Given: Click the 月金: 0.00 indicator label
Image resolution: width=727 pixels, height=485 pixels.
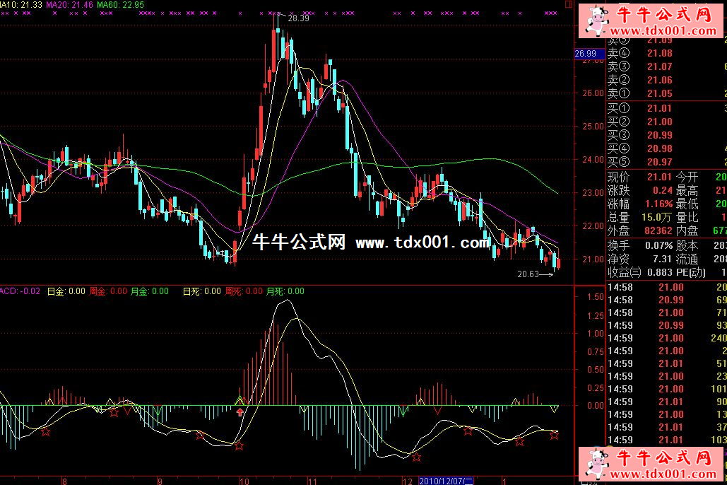Looking at the screenshot, I should pyautogui.click(x=149, y=291).
